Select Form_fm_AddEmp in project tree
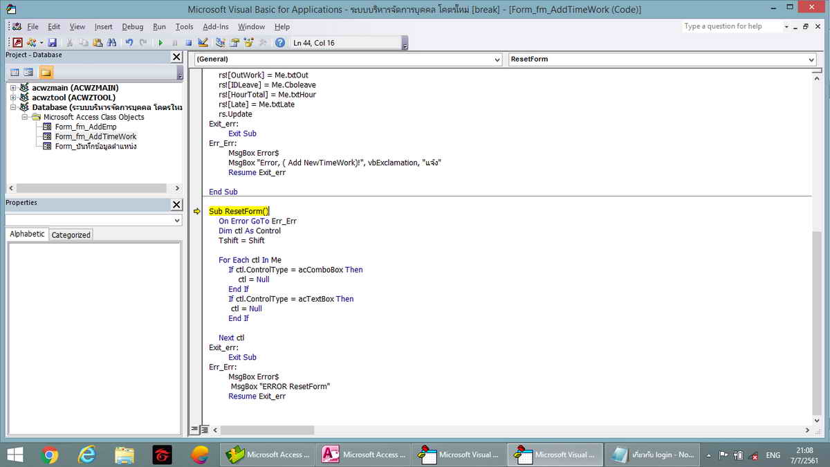Viewport: 830px width, 467px height. coord(86,127)
